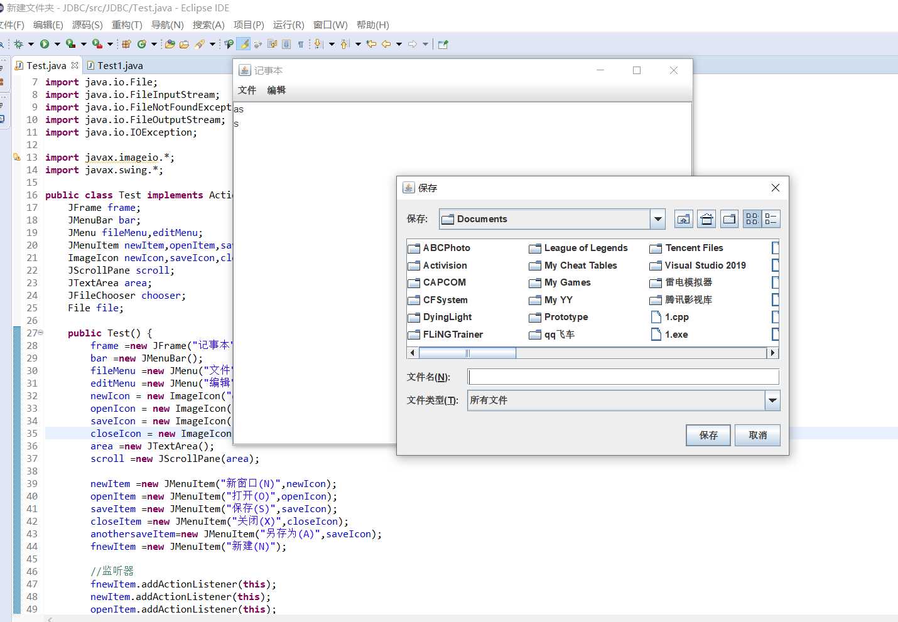Switch file chooser to Details view

[771, 219]
